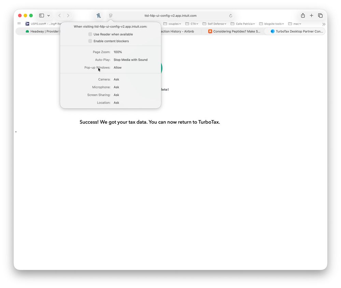Check Enable content blockers
The width and height of the screenshot is (341, 288).
pyautogui.click(x=90, y=41)
